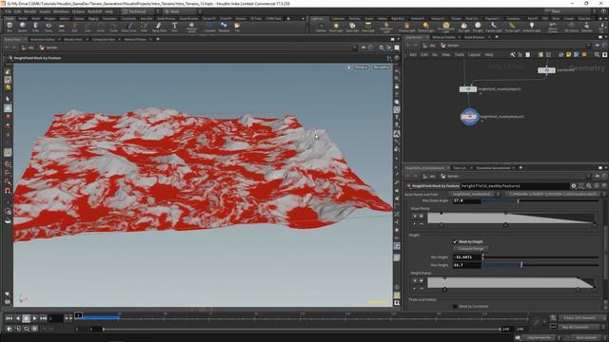Click Play forward on timeline
The image size is (609, 342).
click(x=34, y=318)
